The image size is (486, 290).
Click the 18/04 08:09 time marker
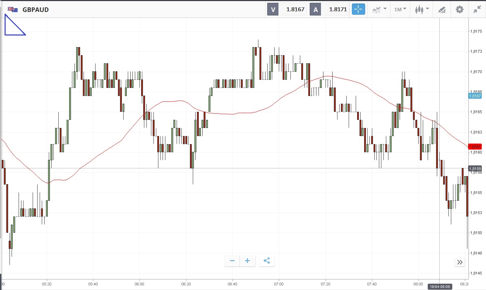click(x=439, y=287)
